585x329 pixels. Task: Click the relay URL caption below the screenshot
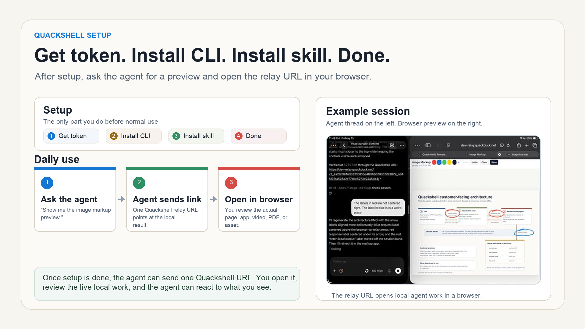(x=406, y=295)
